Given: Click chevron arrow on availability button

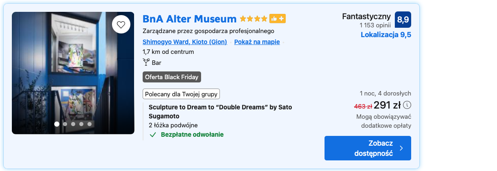Looking at the screenshot, I should 401,148.
